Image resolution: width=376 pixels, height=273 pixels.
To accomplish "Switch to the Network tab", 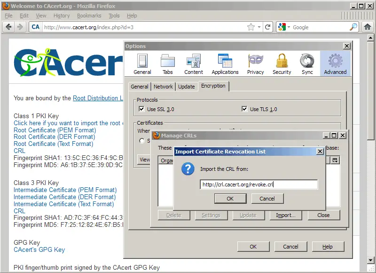I will [x=163, y=87].
